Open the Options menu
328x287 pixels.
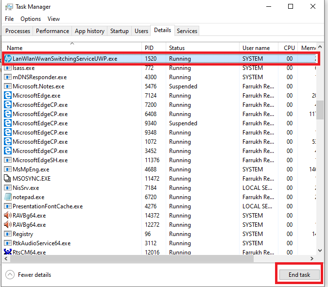[31, 19]
